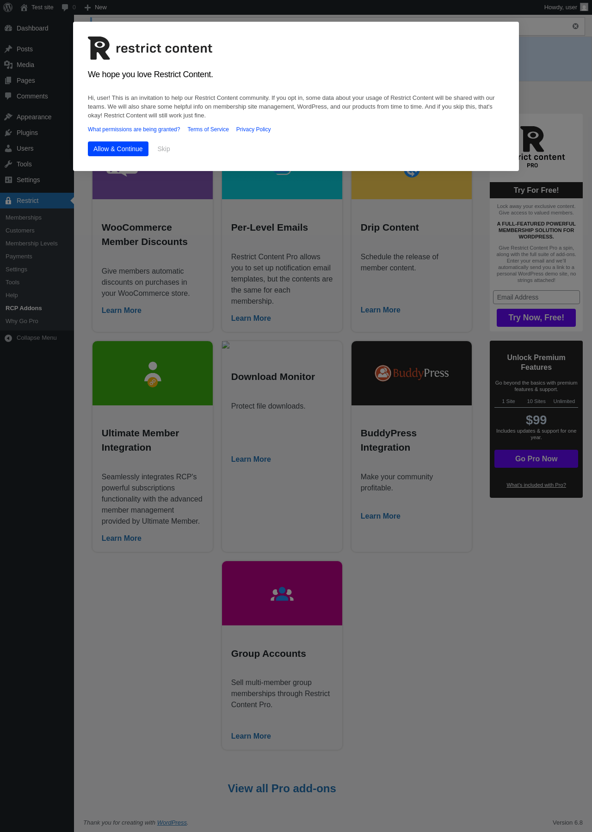The width and height of the screenshot is (592, 832).
Task: Click the WordPress logo in admin bar
Action: tap(8, 7)
